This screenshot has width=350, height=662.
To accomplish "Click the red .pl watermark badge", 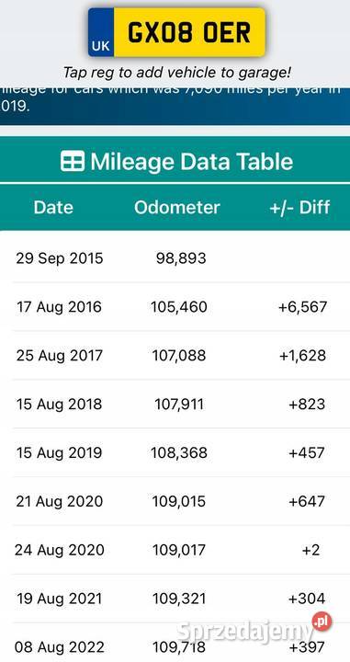I will [322, 622].
